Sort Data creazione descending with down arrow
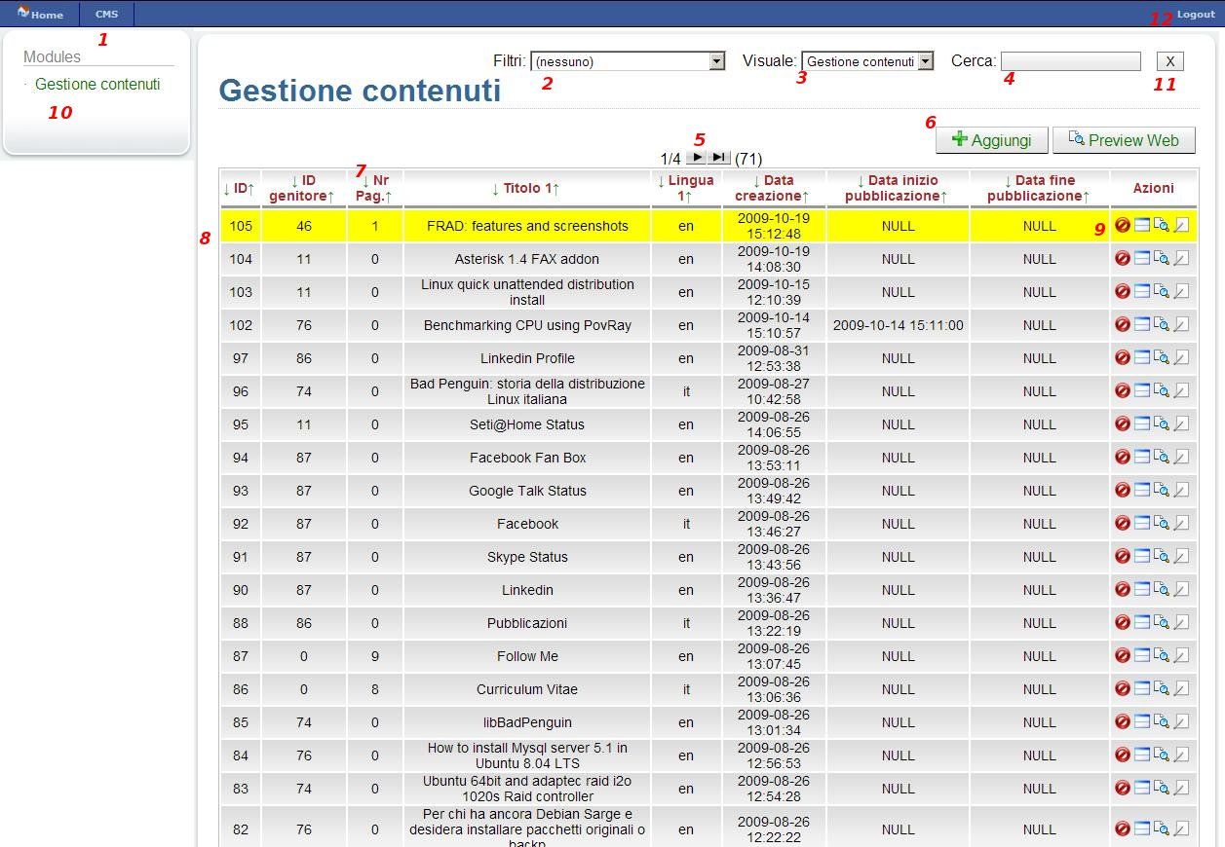1225x847 pixels. click(756, 181)
